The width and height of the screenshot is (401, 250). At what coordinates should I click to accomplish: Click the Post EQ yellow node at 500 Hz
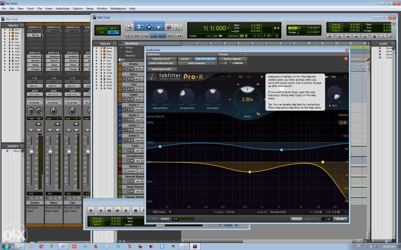[x=250, y=172]
